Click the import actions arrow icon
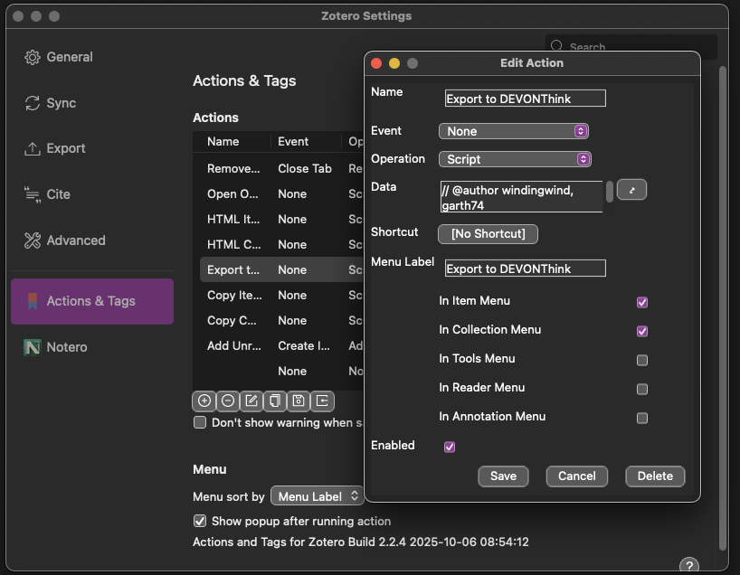740x575 pixels. (x=322, y=401)
